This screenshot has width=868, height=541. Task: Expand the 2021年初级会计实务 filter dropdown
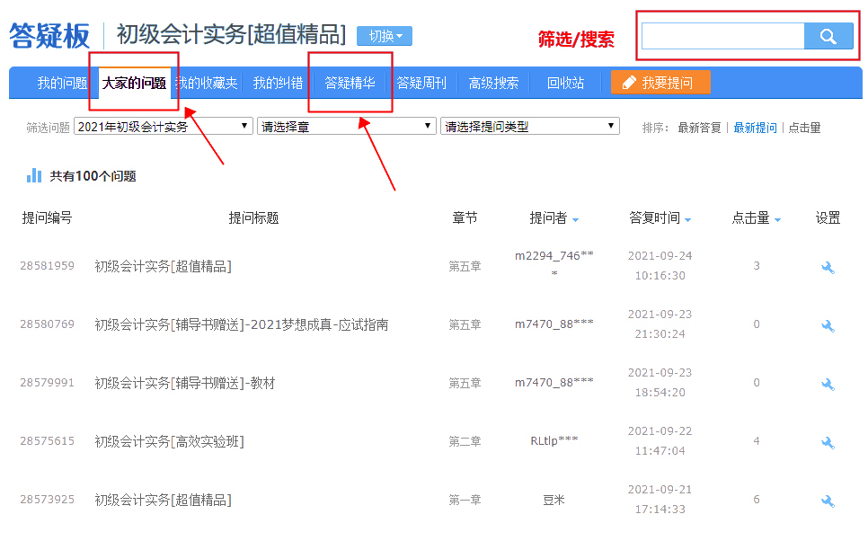(164, 127)
